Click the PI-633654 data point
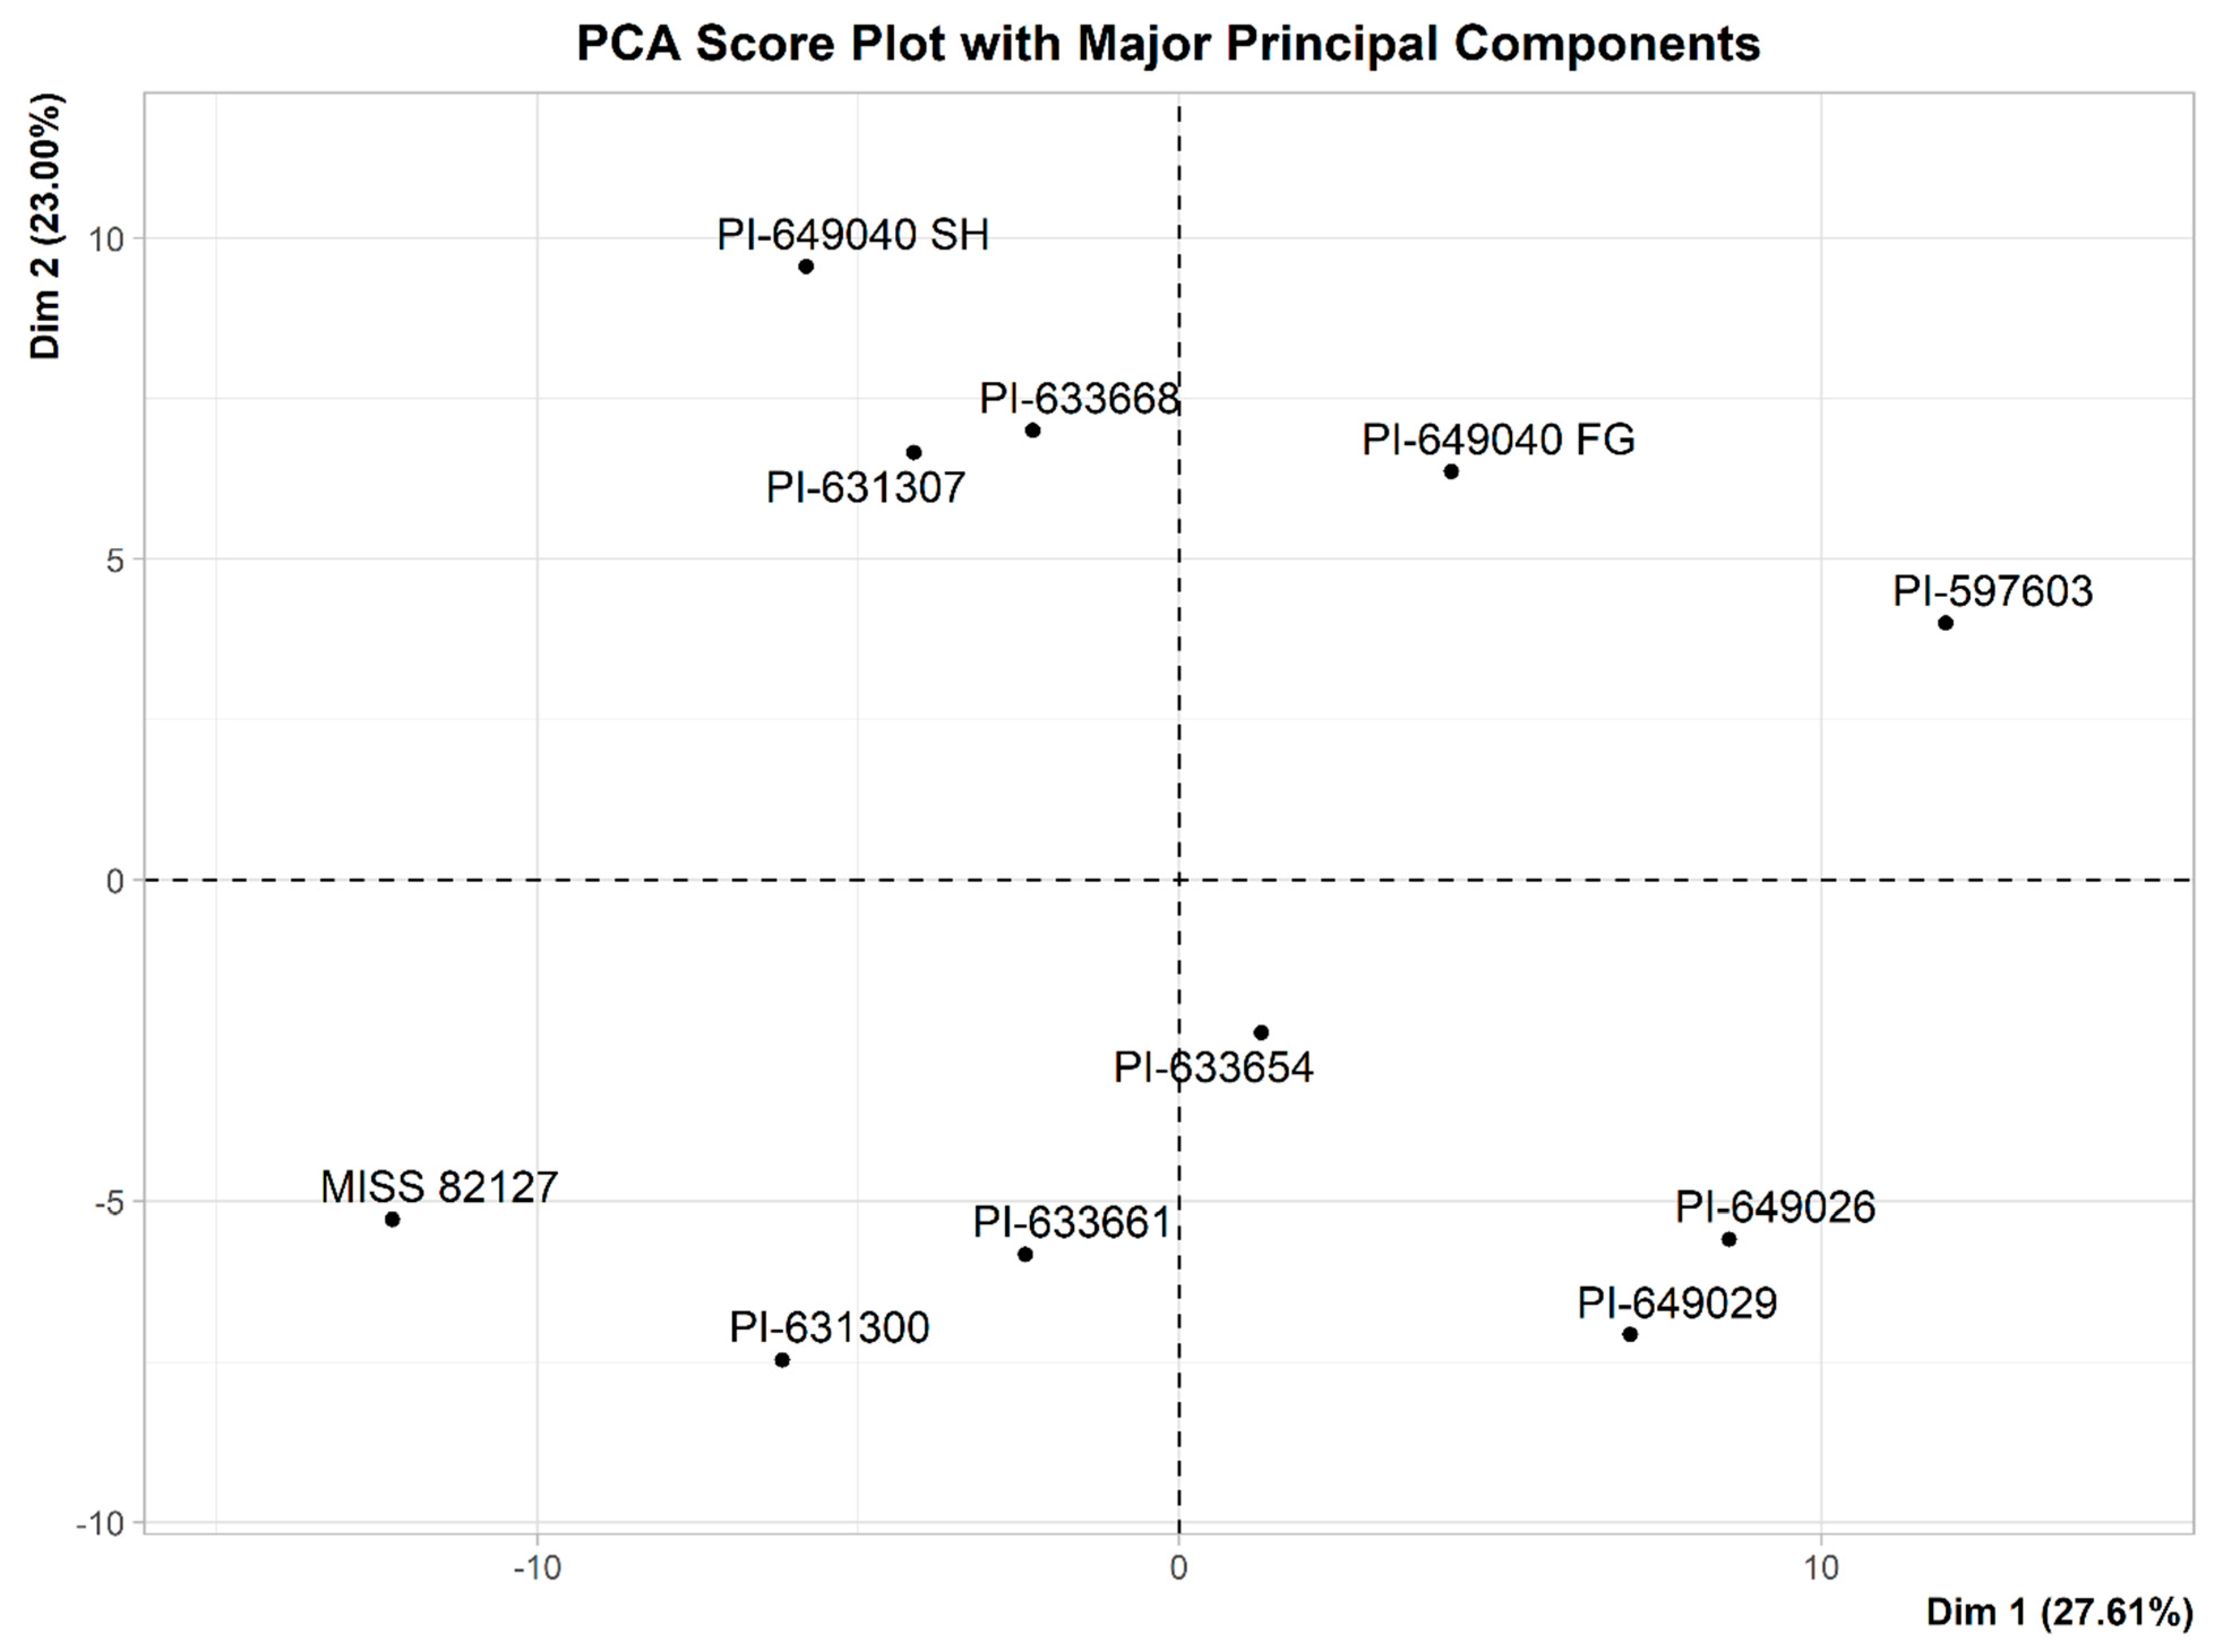 point(1261,1033)
